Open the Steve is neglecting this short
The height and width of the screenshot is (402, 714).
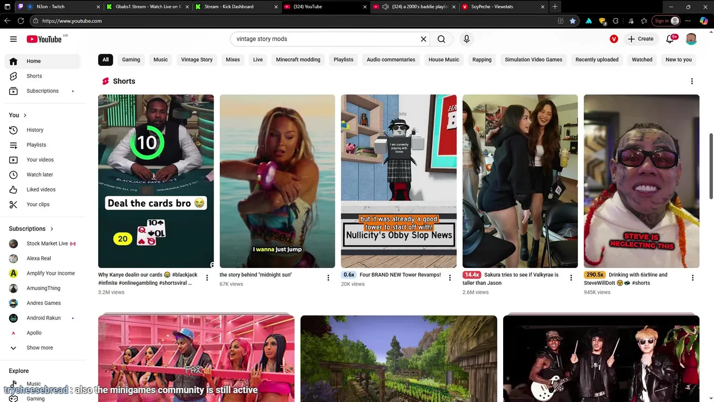click(641, 181)
